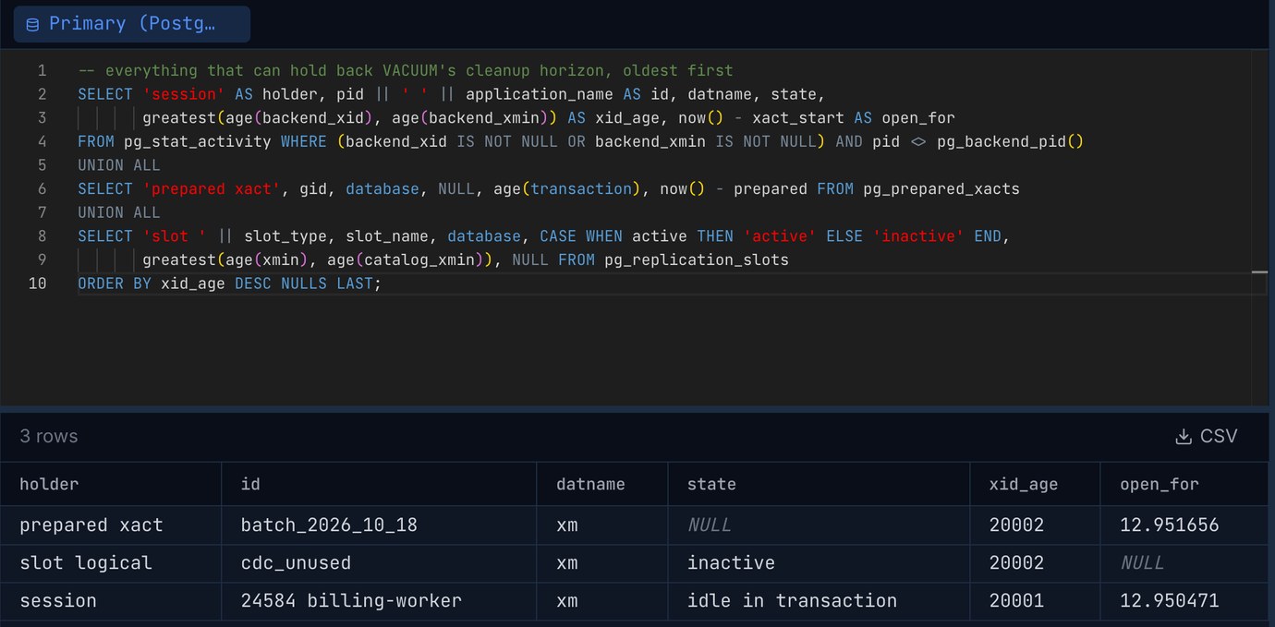
Task: Click the datname xm cell in session row
Action: (602, 600)
